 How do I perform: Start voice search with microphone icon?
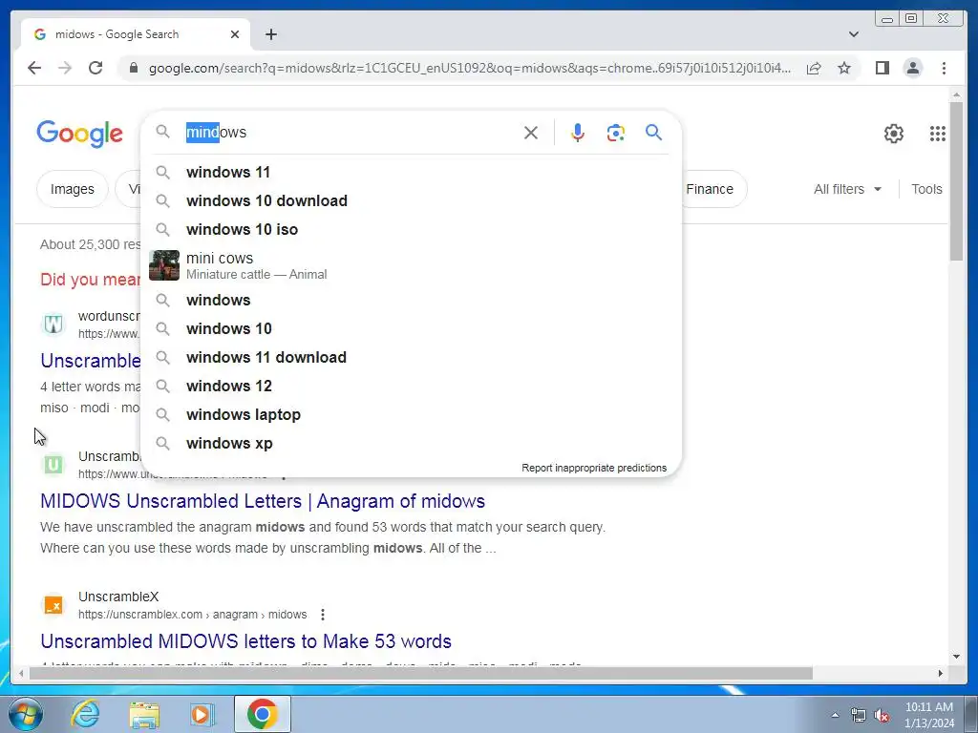pos(578,133)
